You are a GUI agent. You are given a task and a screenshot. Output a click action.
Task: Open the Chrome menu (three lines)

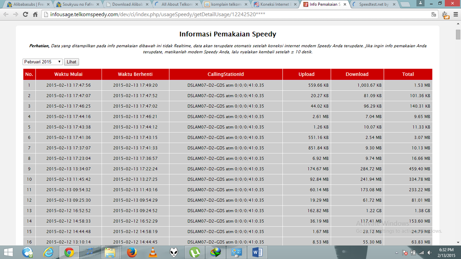point(456,14)
